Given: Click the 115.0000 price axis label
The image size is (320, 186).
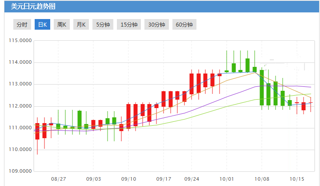Looking at the screenshot, I should coord(20,41).
